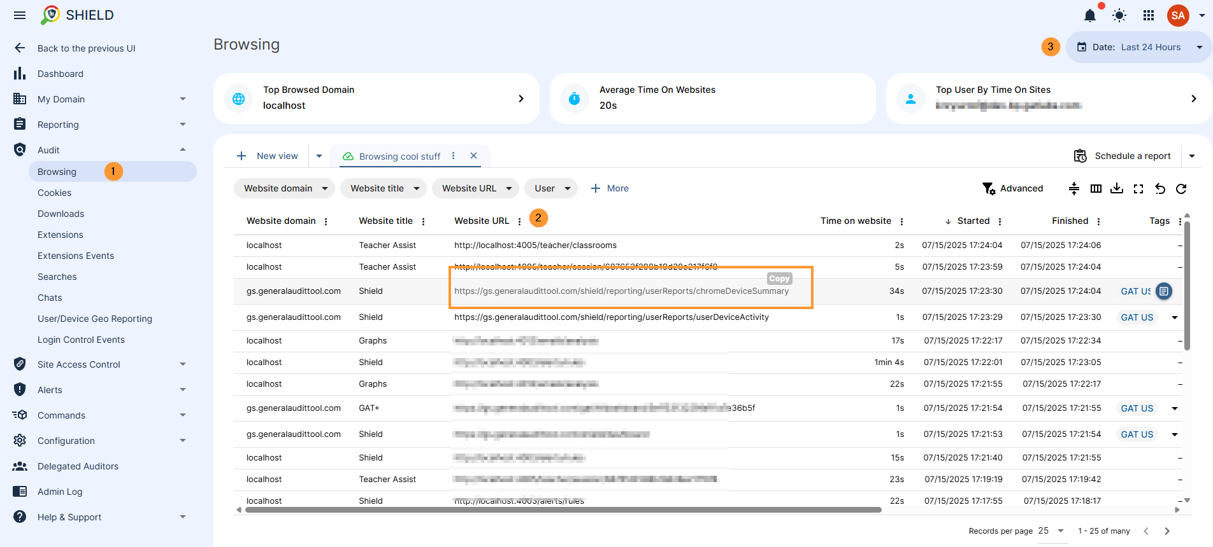Add More filters
Image resolution: width=1213 pixels, height=547 pixels.
(x=610, y=188)
